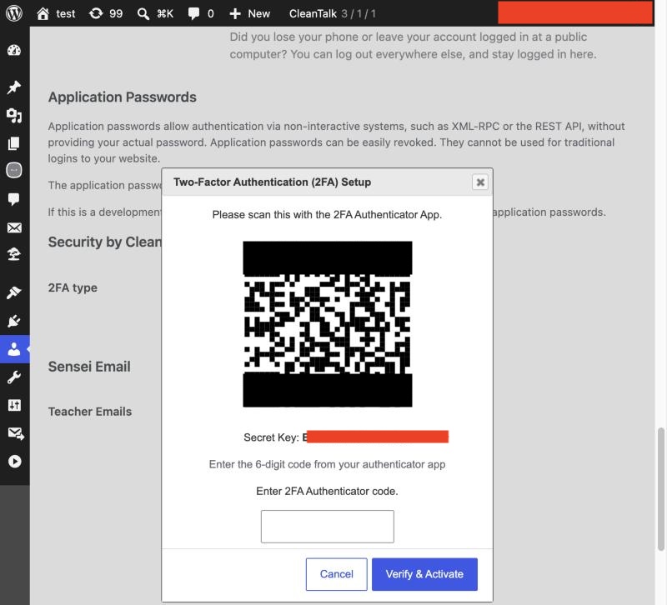
Task: Open Pages from the sidebar
Action: tap(14, 143)
